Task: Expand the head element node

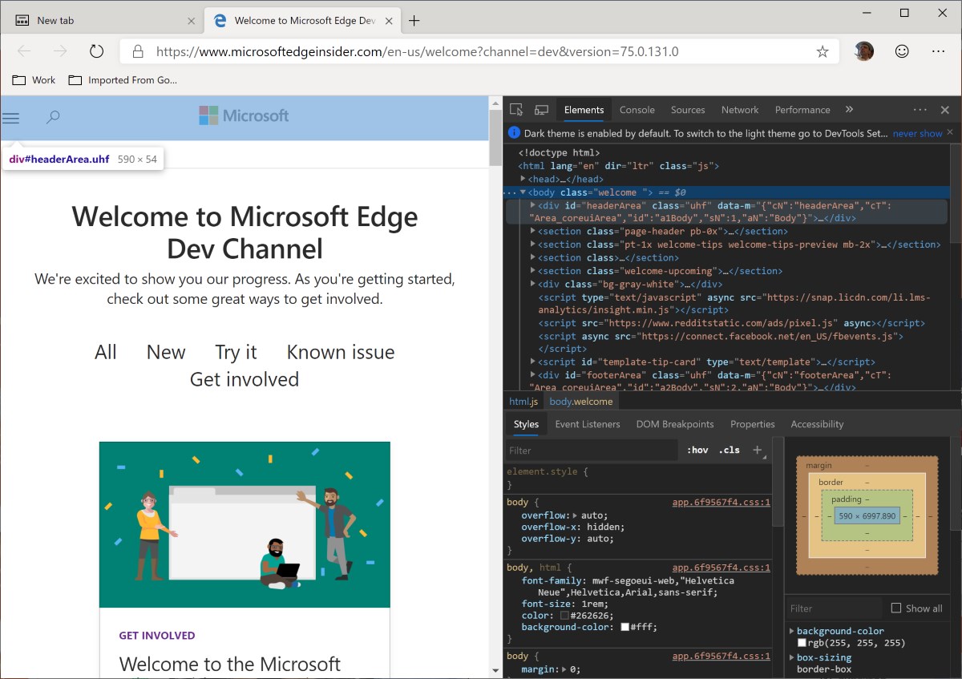Action: point(523,179)
